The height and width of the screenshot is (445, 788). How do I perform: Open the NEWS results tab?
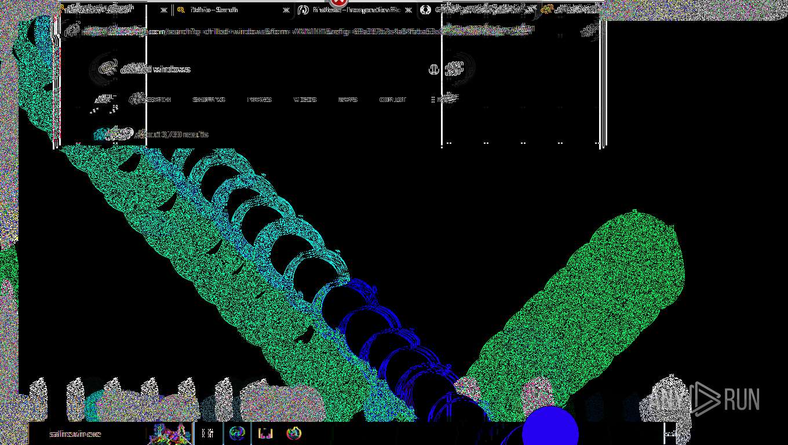348,100
